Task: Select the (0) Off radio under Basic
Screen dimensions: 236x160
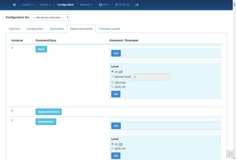Action: 113,72
